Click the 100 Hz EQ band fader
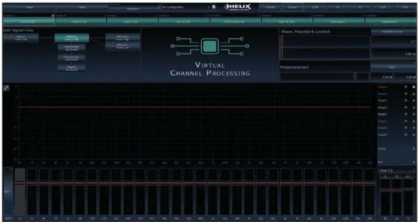The width and height of the screenshot is (418, 222). pos(92,191)
